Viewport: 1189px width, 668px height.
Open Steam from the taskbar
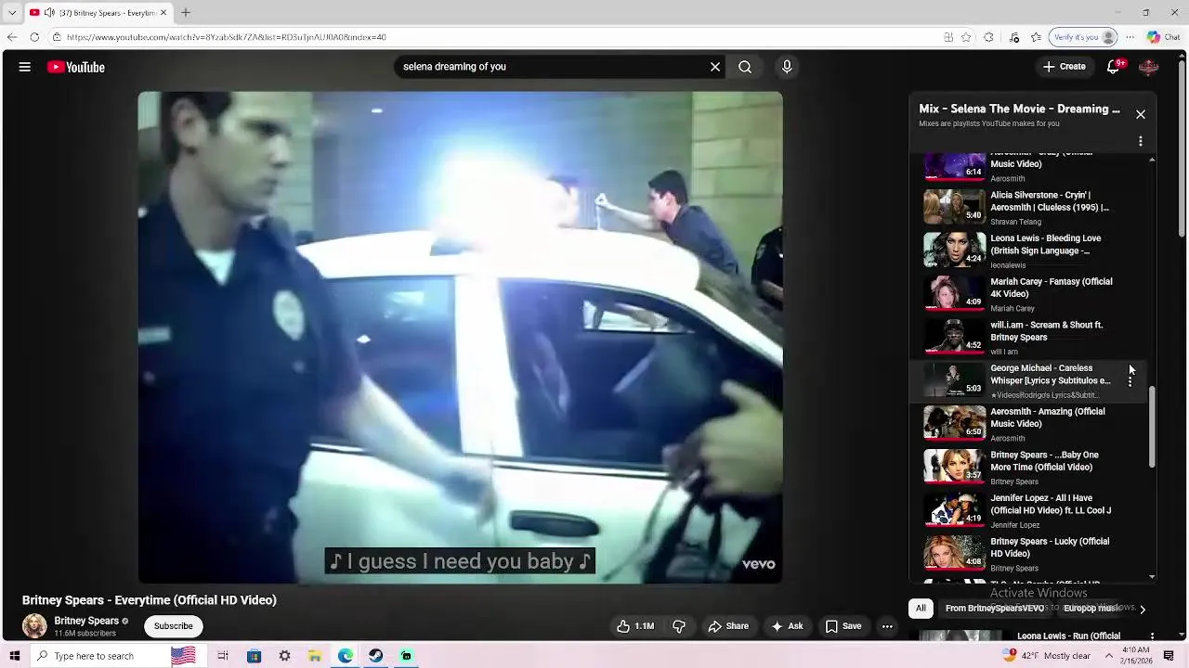pyautogui.click(x=375, y=656)
